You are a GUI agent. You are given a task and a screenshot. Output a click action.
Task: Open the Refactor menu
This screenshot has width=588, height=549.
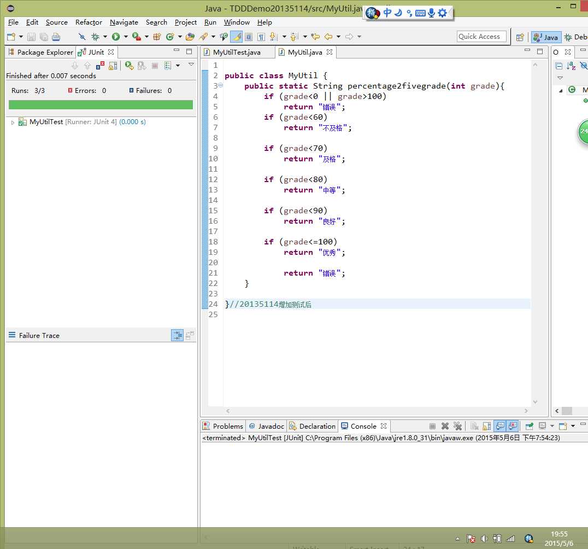pyautogui.click(x=89, y=22)
